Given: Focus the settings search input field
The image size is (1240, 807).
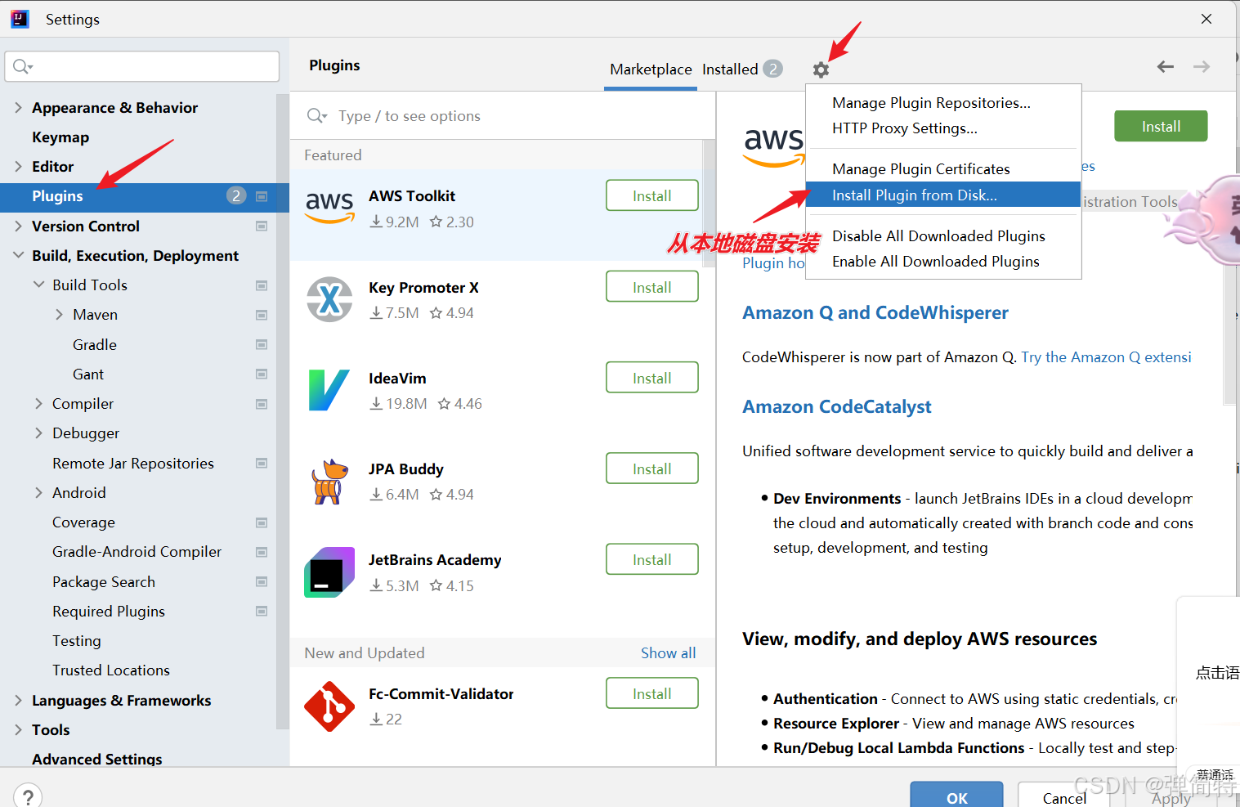Looking at the screenshot, I should [x=142, y=66].
